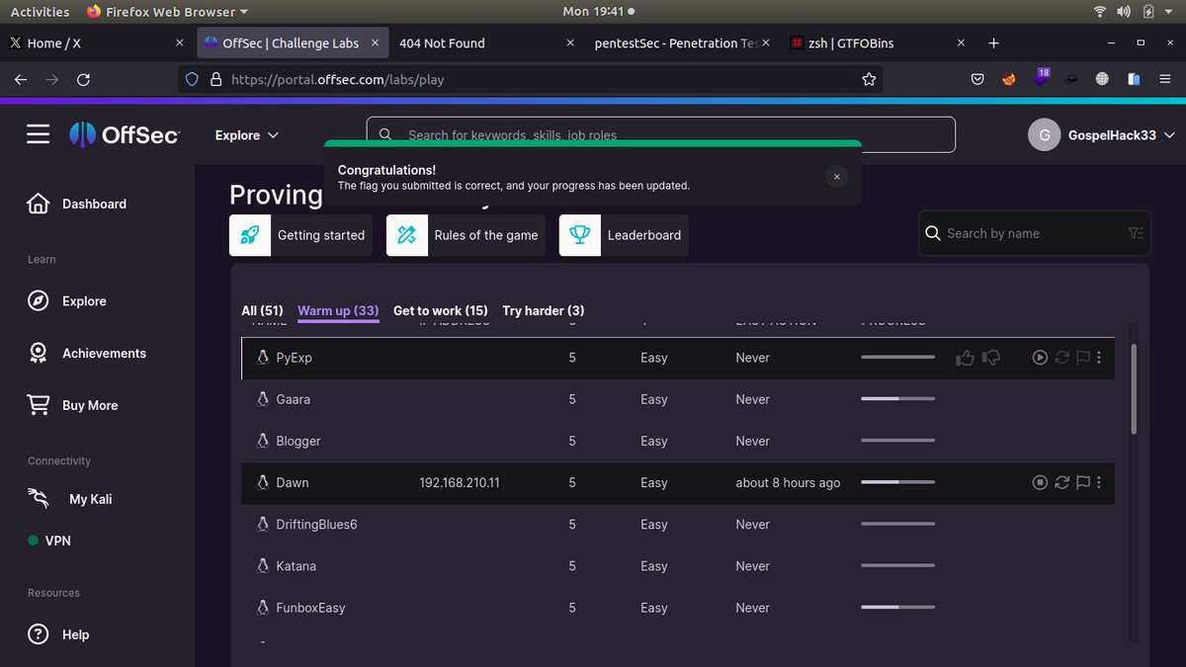The image size is (1186, 667).
Task: Revert the PyExp machine with refresh icon
Action: coord(1062,358)
